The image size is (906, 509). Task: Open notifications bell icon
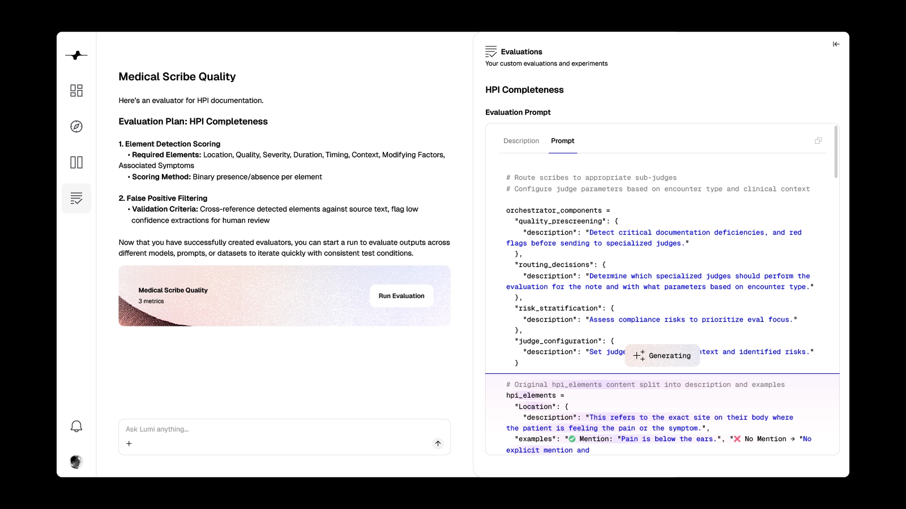pos(76,426)
